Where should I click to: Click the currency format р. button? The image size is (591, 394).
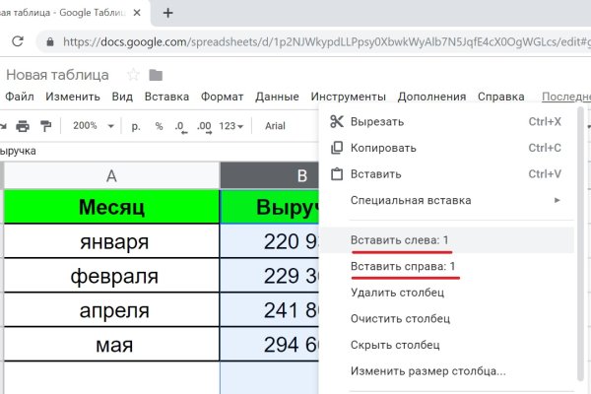[136, 126]
